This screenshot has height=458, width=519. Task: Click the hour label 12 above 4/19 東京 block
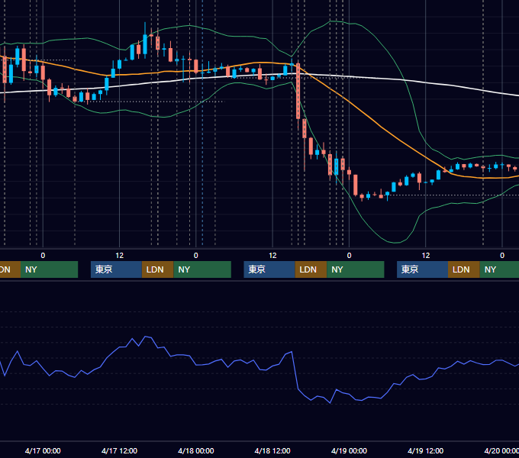click(426, 256)
